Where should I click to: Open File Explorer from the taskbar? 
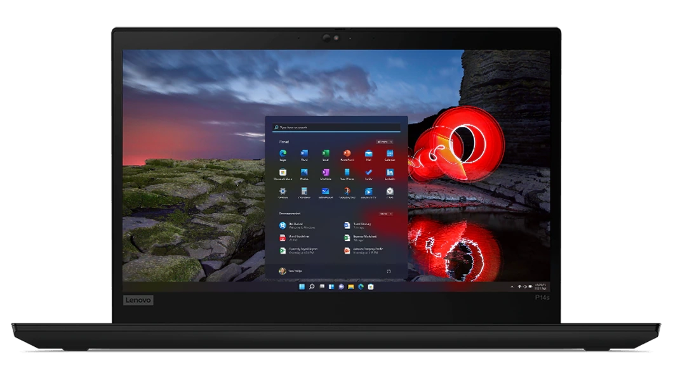point(350,287)
